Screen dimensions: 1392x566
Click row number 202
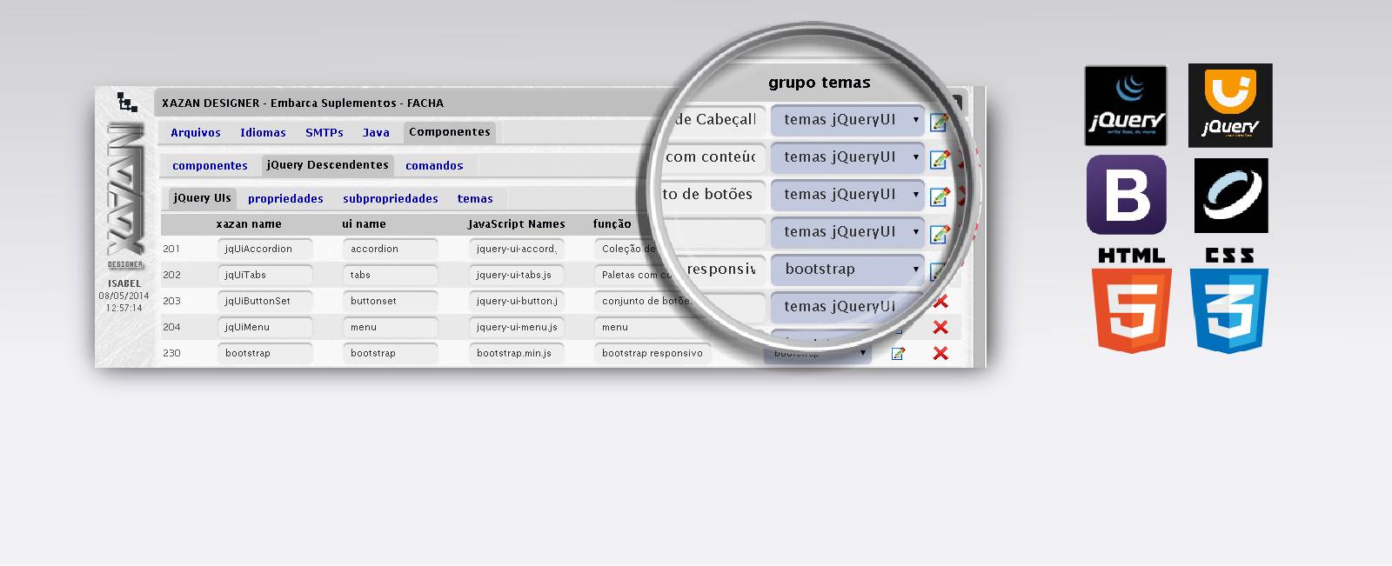172,276
